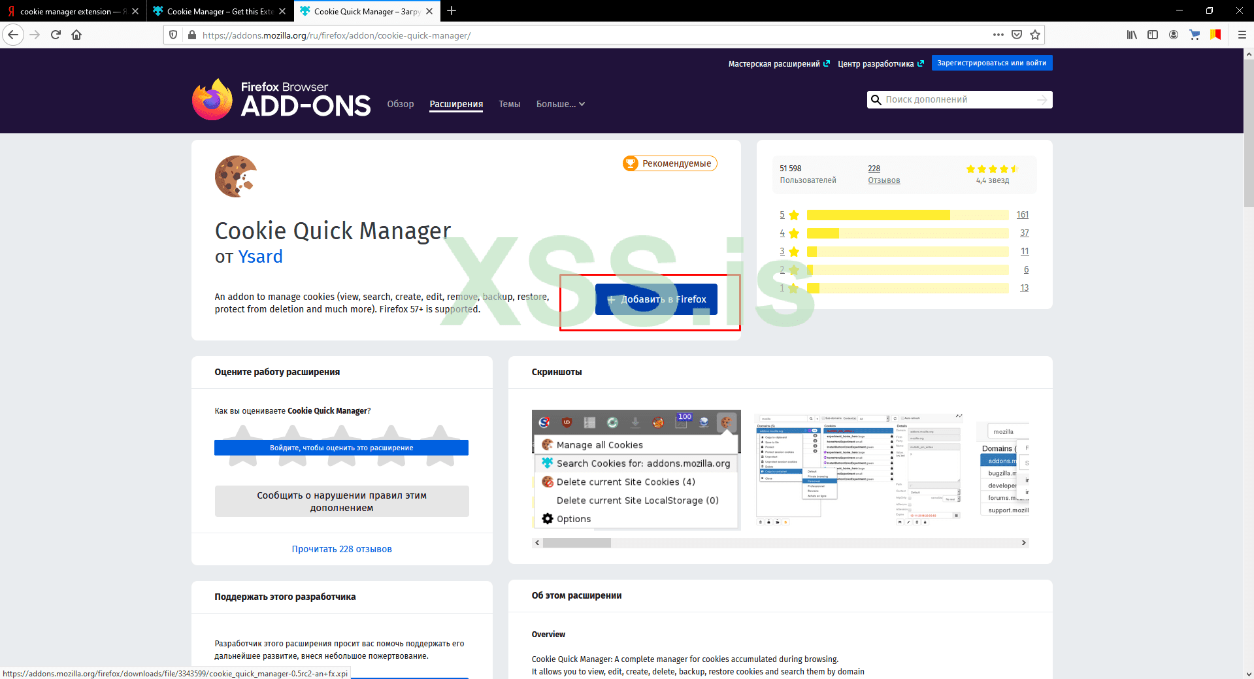Image resolution: width=1254 pixels, height=679 pixels.
Task: Open the Темы section
Action: point(510,104)
